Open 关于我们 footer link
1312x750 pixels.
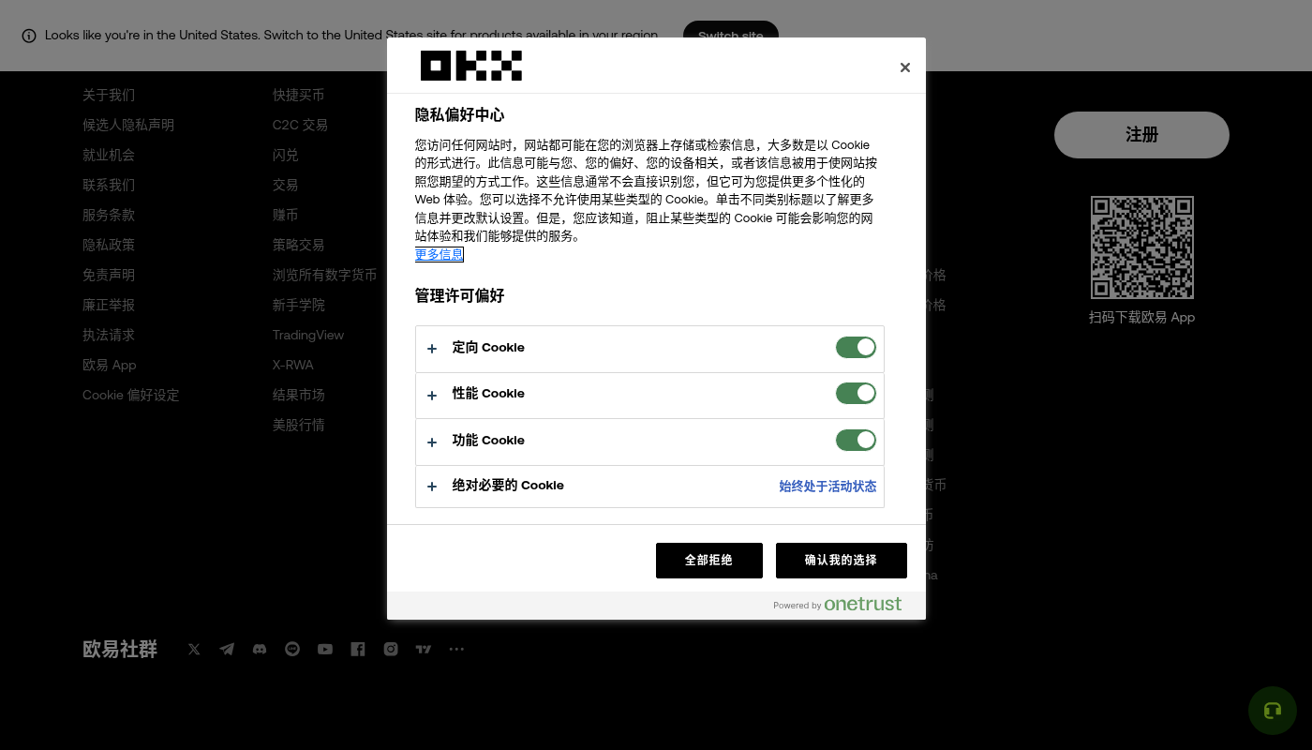pyautogui.click(x=109, y=96)
